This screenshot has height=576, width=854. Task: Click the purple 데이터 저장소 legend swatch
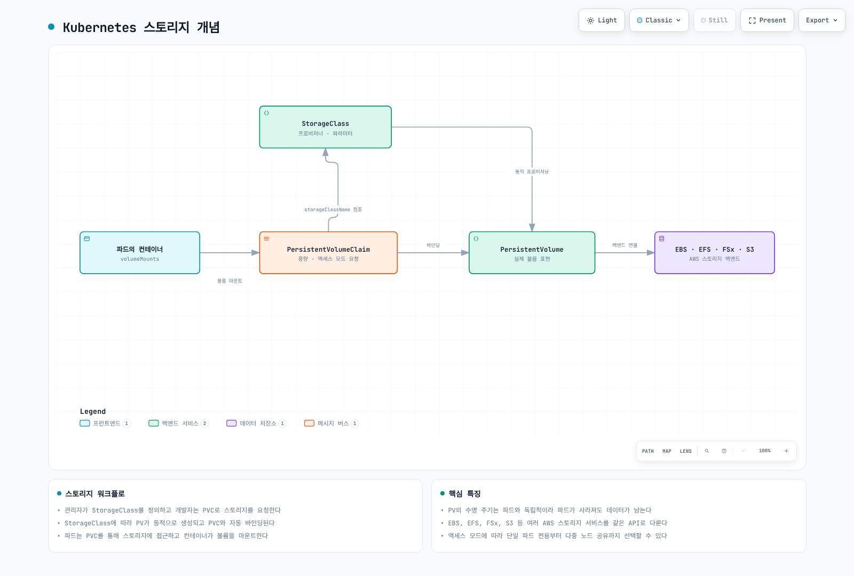[232, 423]
